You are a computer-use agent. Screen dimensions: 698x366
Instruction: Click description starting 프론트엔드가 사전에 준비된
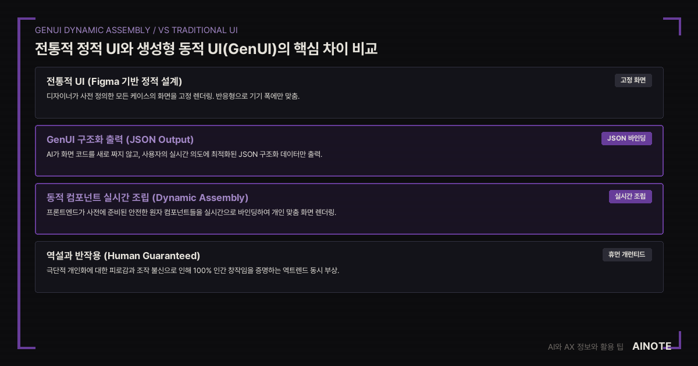coord(191,213)
